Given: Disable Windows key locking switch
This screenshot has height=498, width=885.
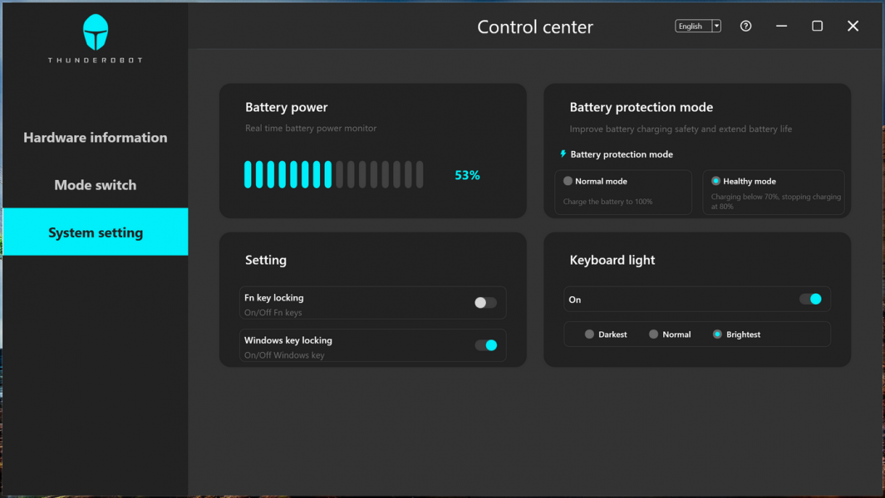Looking at the screenshot, I should click(486, 345).
